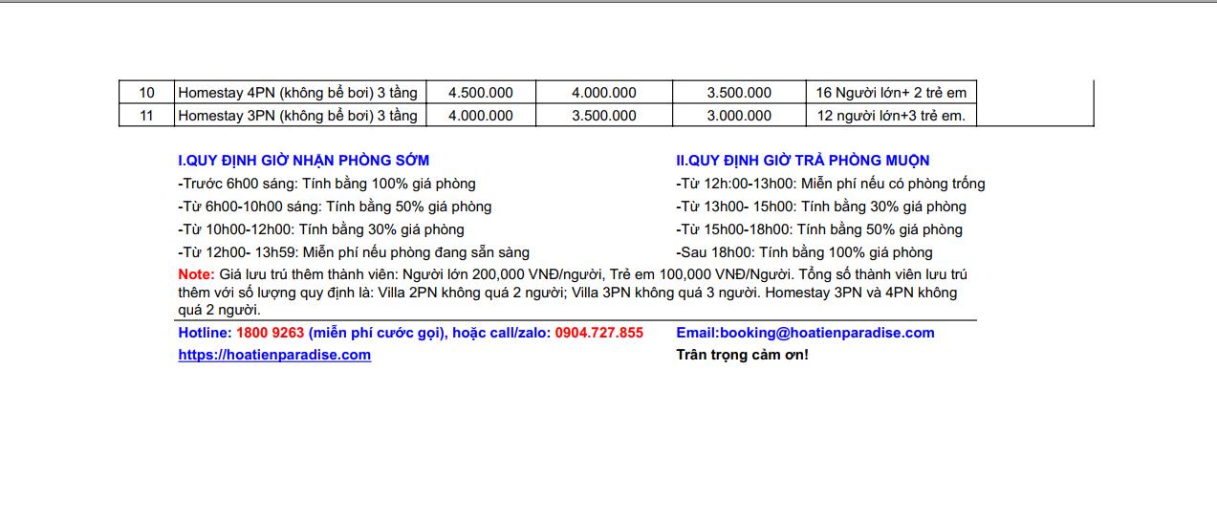
Task: Click the "Từ 12h:00-13h00" free checkout line
Action: [x=830, y=184]
